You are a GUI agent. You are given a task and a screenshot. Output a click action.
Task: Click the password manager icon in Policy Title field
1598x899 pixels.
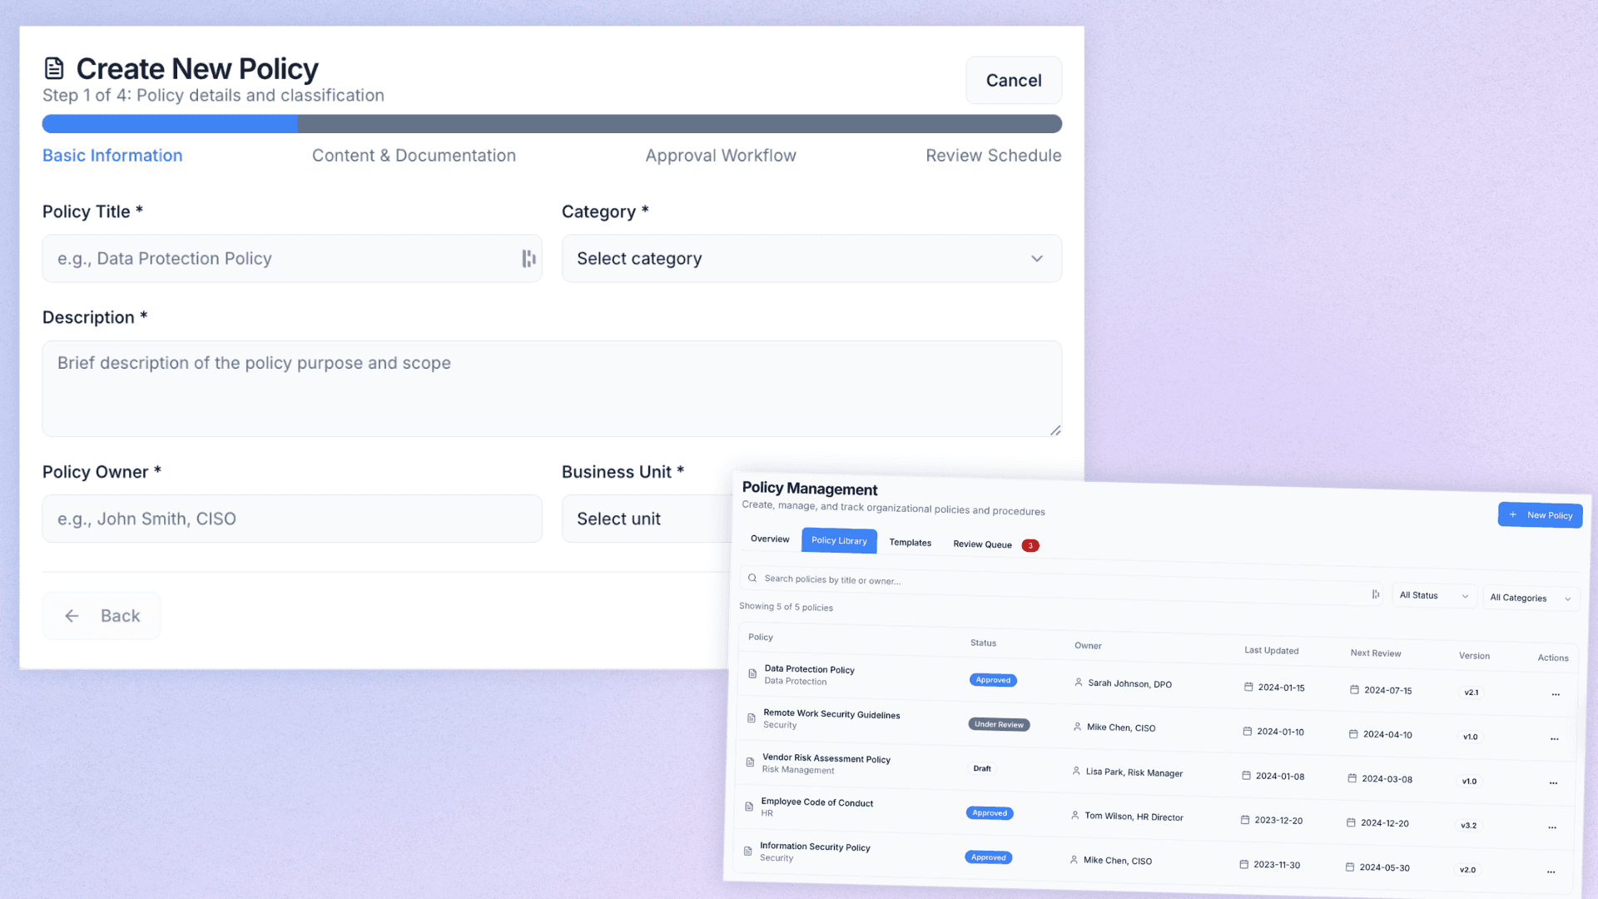pyautogui.click(x=529, y=259)
